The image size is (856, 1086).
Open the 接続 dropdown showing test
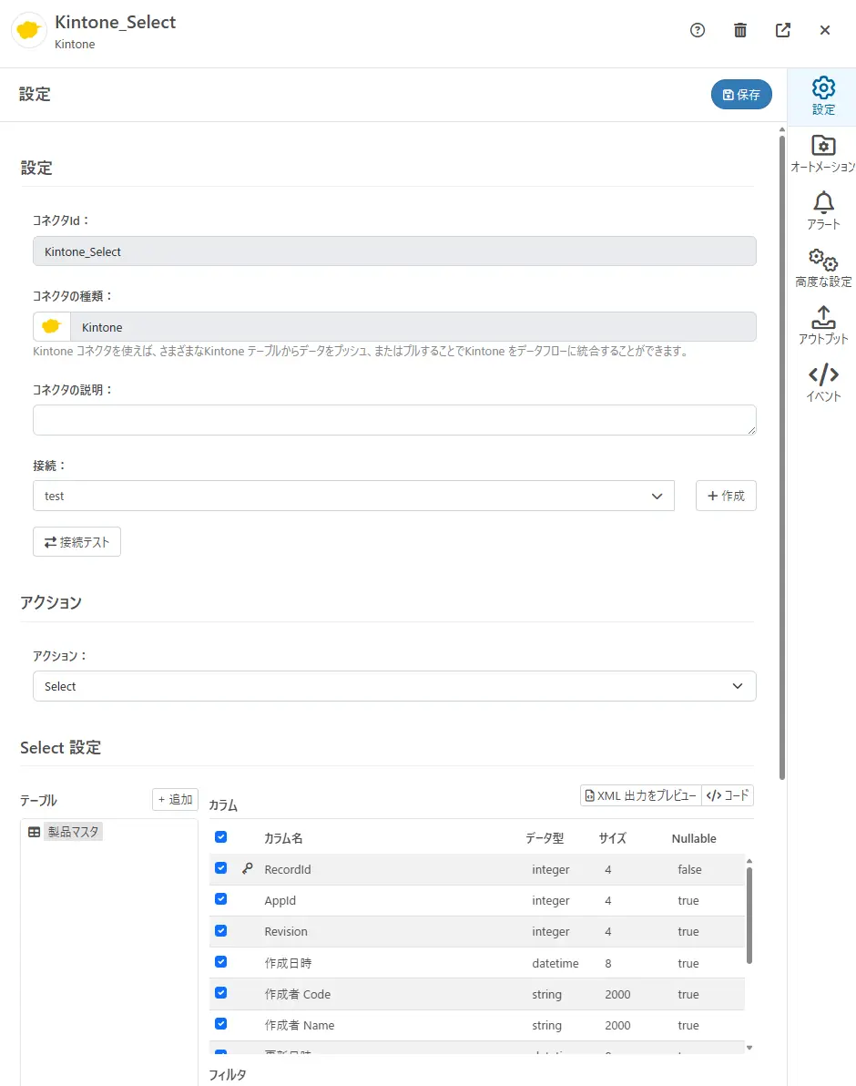(x=353, y=496)
